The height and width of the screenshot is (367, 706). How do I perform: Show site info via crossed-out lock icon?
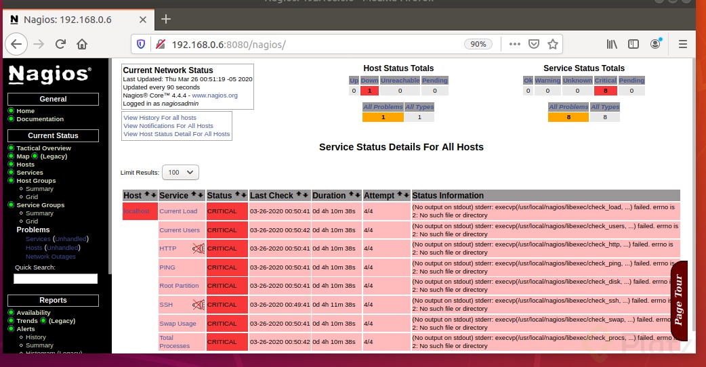[161, 44]
